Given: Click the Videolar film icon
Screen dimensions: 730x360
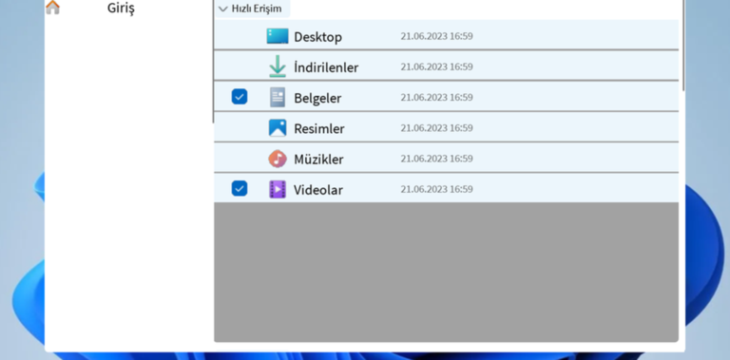Looking at the screenshot, I should pos(278,189).
